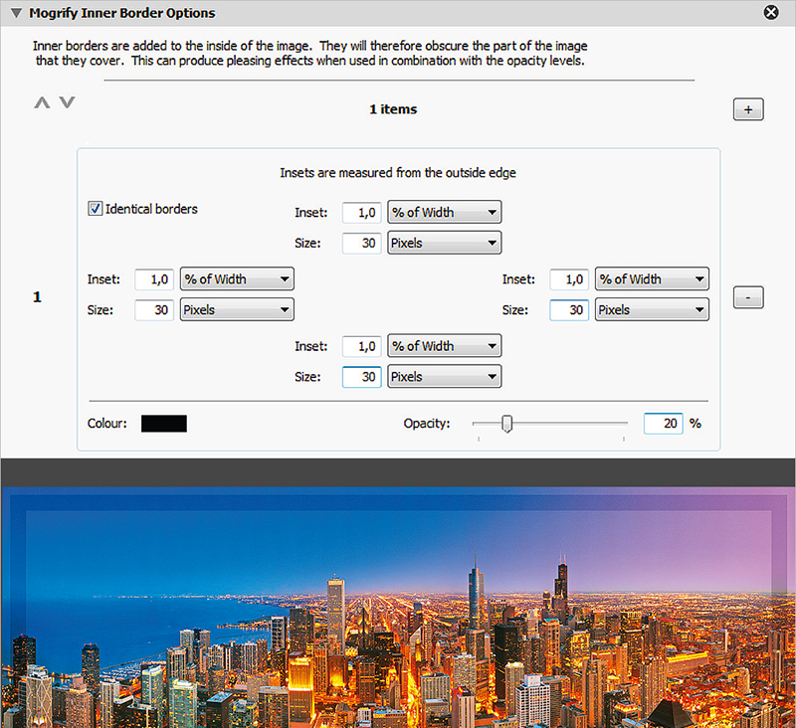796x728 pixels.
Task: Open the left Inset unit dropdown
Action: [236, 279]
